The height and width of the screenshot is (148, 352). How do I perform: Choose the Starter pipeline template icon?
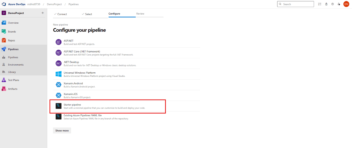click(59, 106)
